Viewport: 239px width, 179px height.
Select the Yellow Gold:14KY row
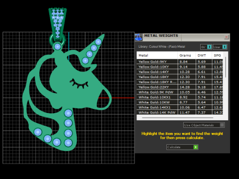(x=180, y=72)
